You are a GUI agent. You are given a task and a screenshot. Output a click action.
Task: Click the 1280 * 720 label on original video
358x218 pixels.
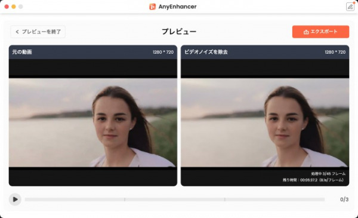coord(163,52)
